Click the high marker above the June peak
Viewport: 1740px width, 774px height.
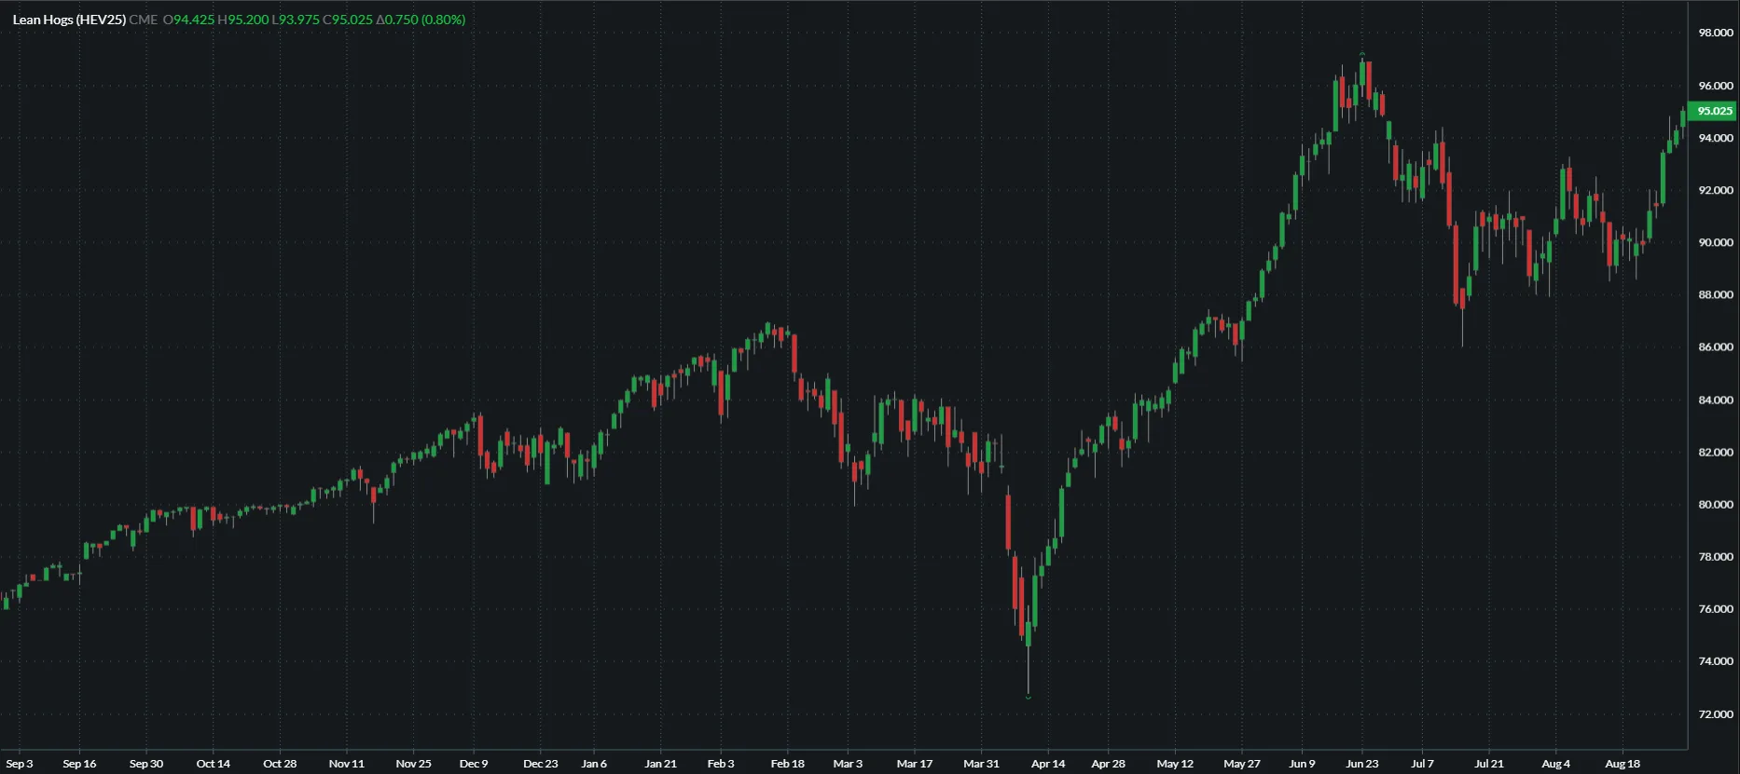[1362, 54]
